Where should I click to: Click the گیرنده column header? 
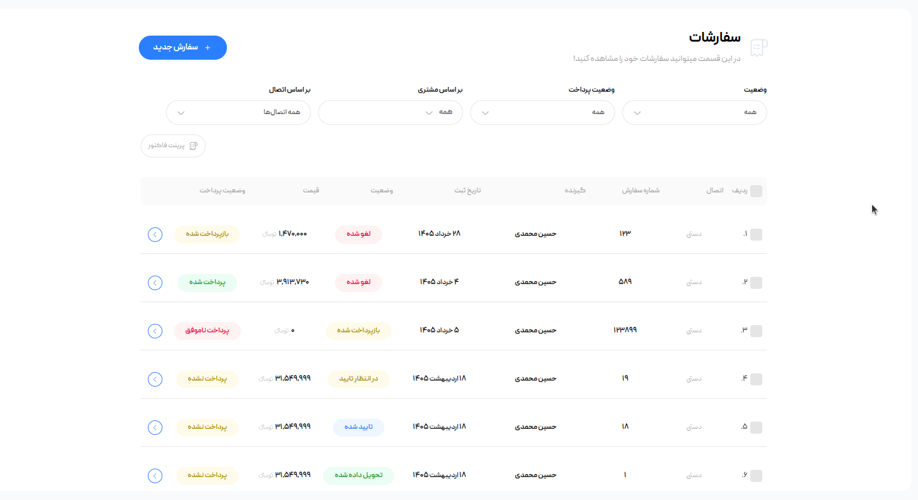pos(575,191)
